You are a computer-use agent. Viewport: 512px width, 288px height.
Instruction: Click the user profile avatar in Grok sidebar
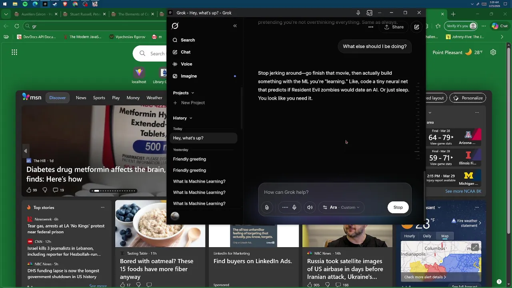point(175,216)
